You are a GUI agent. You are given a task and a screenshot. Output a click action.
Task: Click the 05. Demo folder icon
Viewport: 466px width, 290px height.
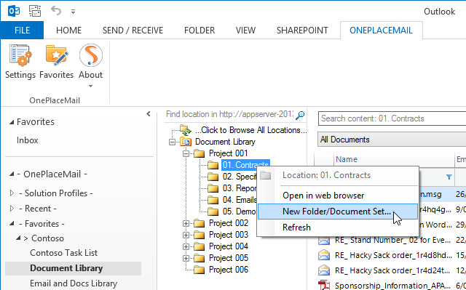click(x=213, y=212)
